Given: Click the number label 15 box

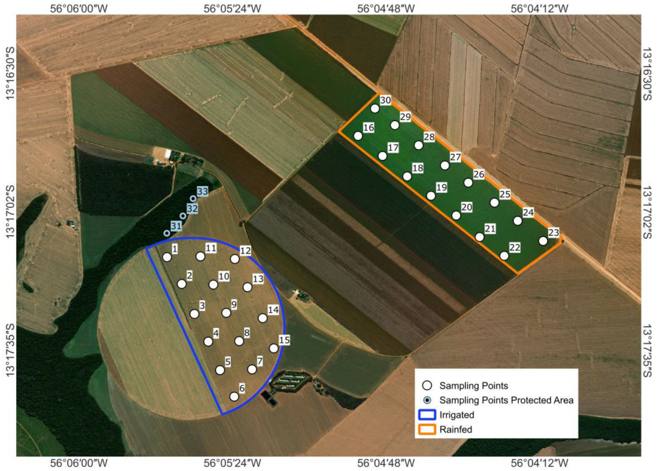Looking at the screenshot, I should click(284, 340).
